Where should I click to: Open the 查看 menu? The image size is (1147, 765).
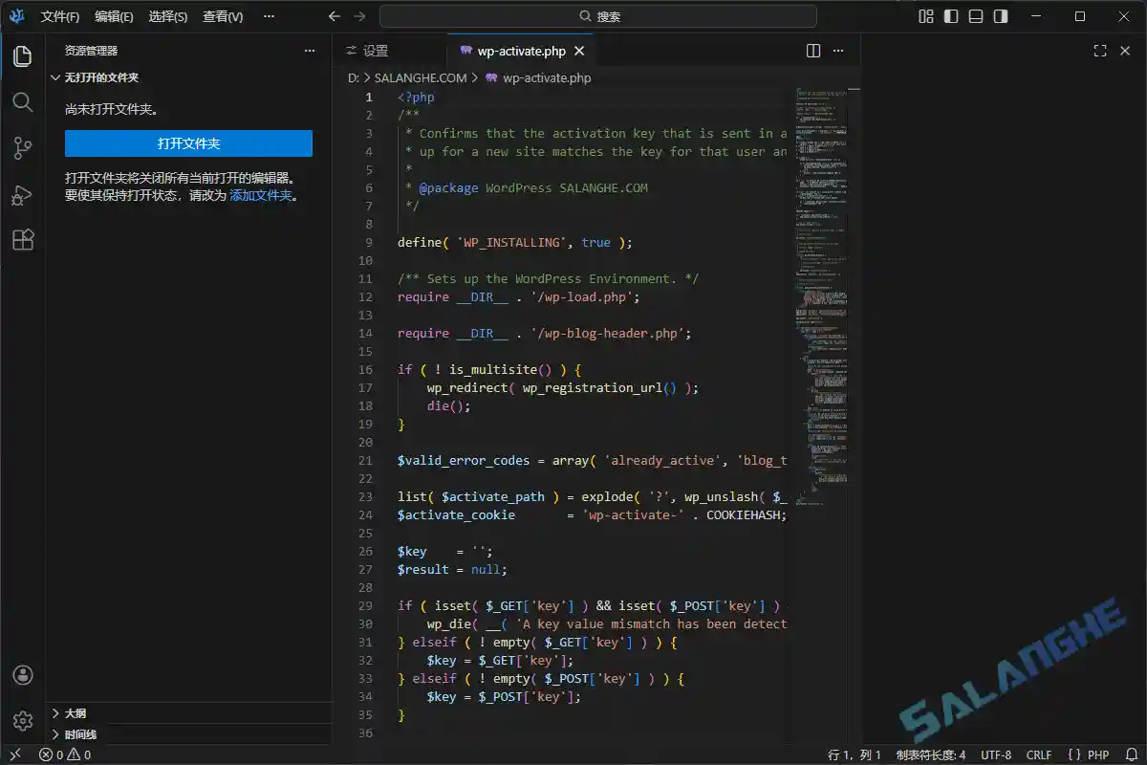(x=222, y=16)
